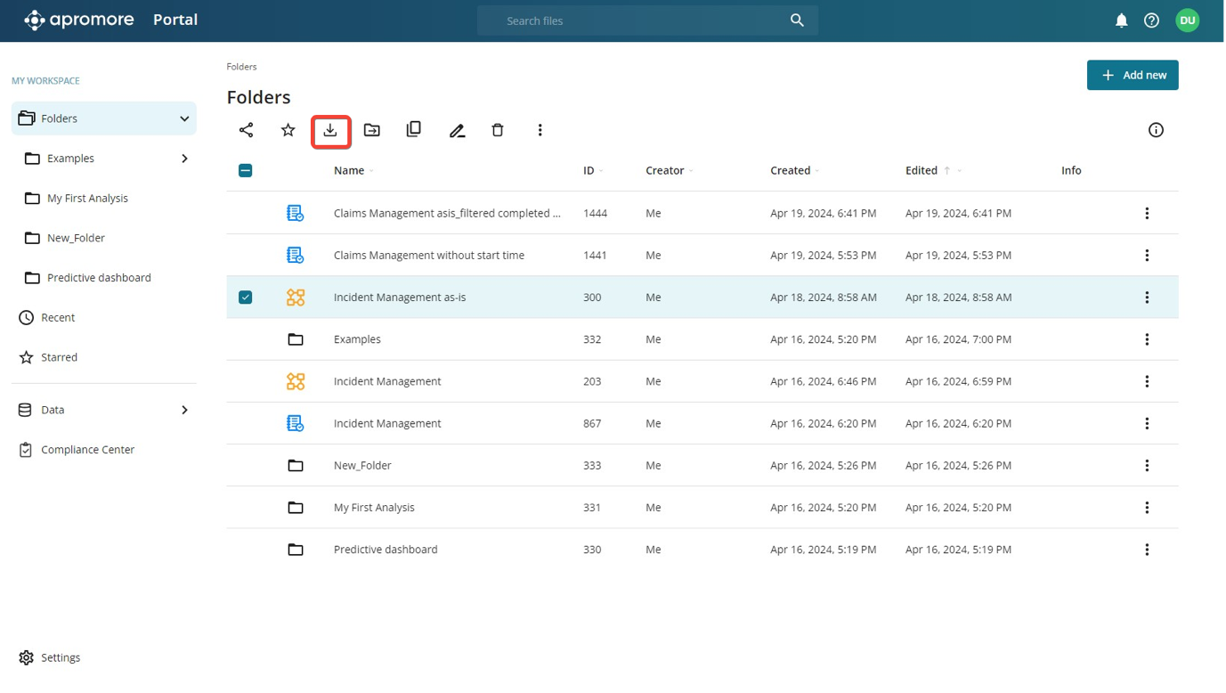Click the Rename pencil icon

[457, 131]
